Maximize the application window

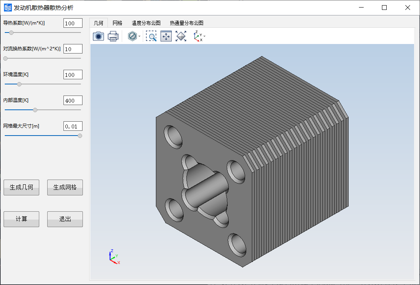click(x=384, y=8)
